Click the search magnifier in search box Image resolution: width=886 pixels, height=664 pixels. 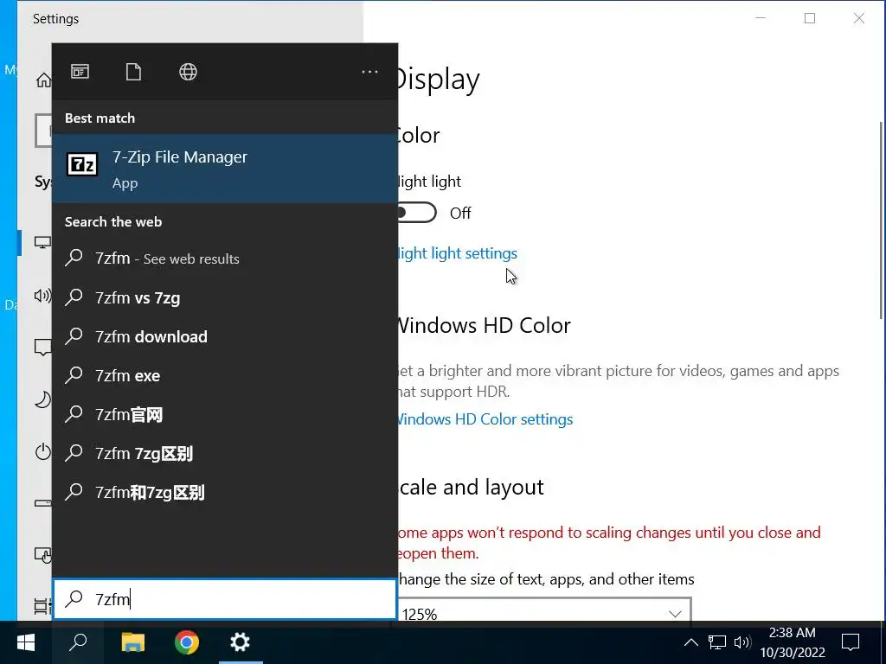click(x=74, y=599)
